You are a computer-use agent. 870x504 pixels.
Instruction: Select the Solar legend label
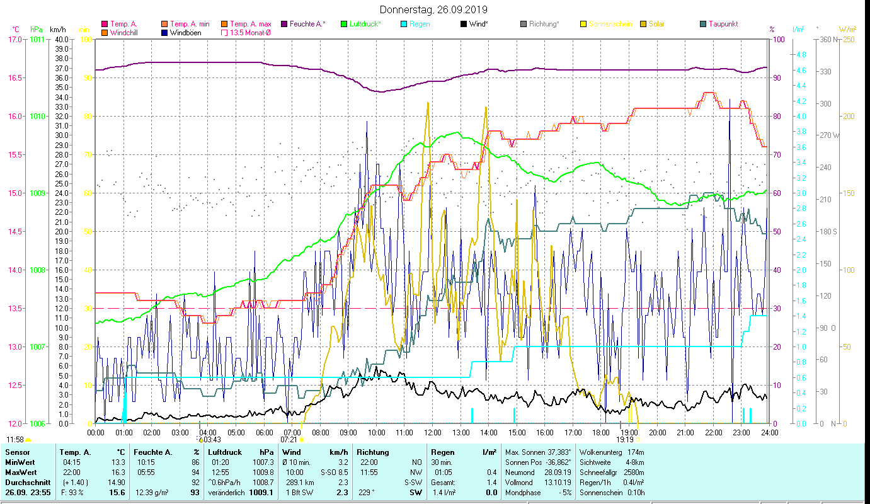click(656, 24)
